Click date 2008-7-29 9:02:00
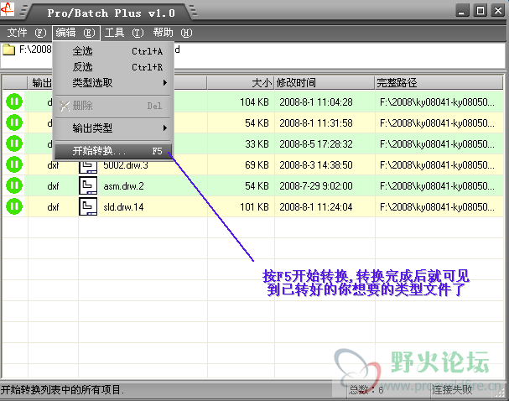The height and width of the screenshot is (401, 509). tap(316, 186)
